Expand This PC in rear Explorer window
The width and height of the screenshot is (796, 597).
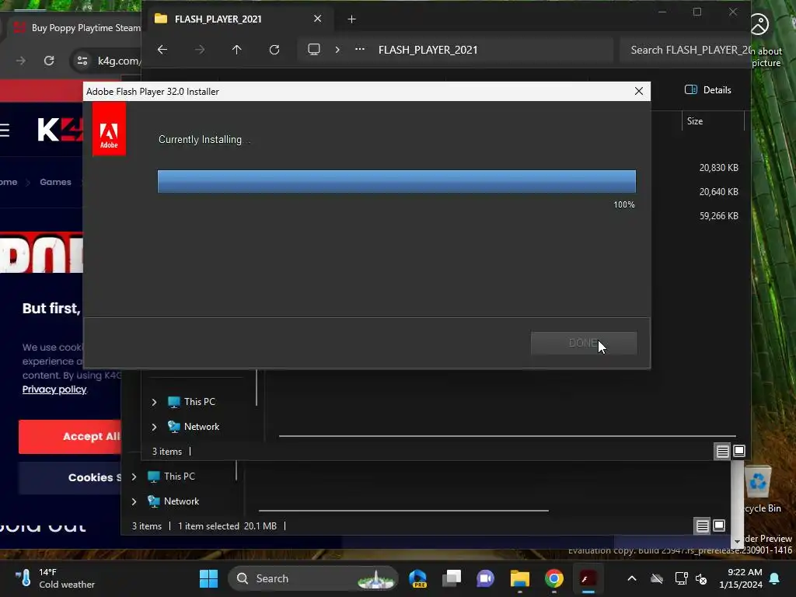coord(134,477)
